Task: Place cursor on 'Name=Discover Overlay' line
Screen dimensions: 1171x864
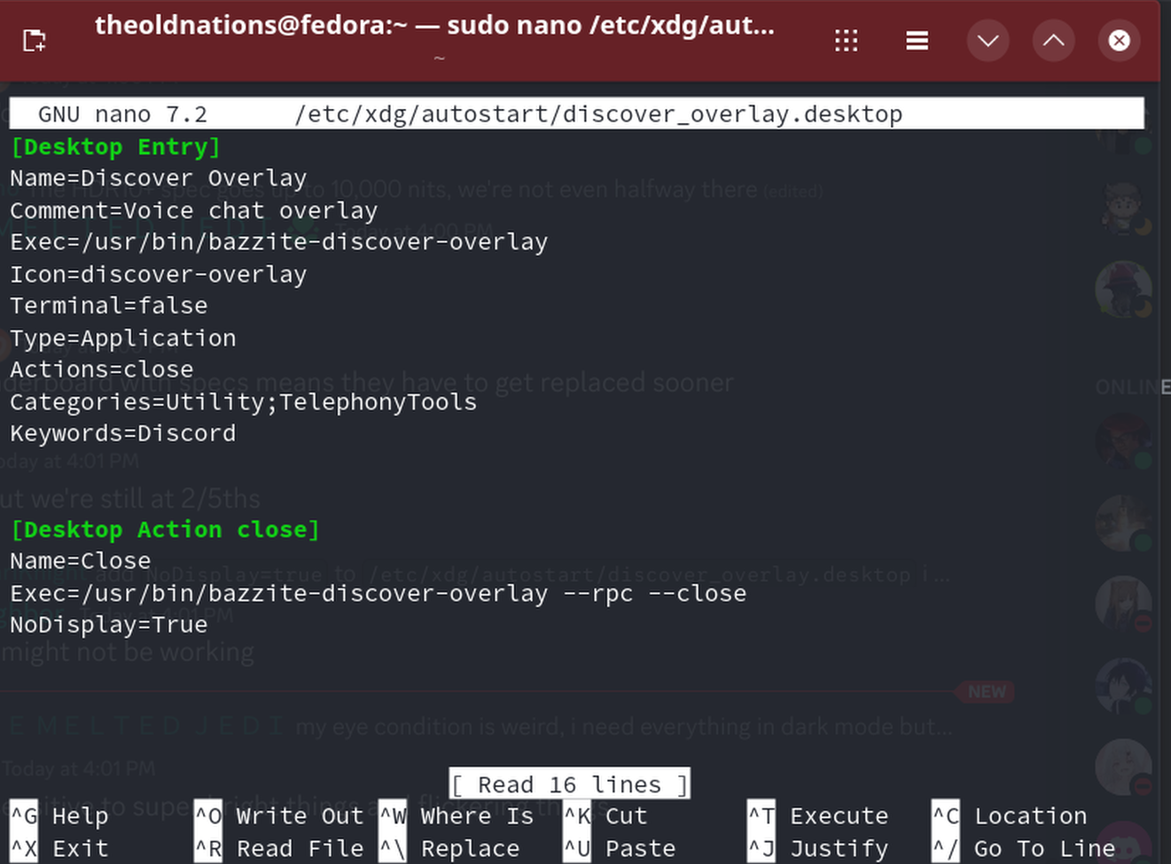Action: 159,178
